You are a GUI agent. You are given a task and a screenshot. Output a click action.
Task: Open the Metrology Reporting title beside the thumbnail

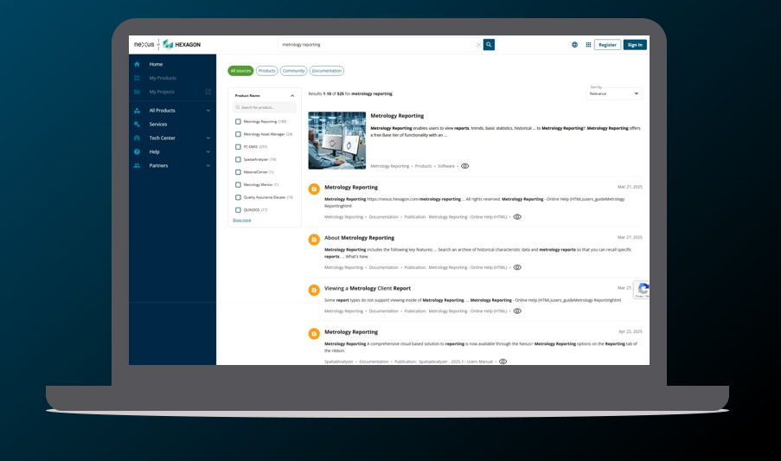[397, 116]
